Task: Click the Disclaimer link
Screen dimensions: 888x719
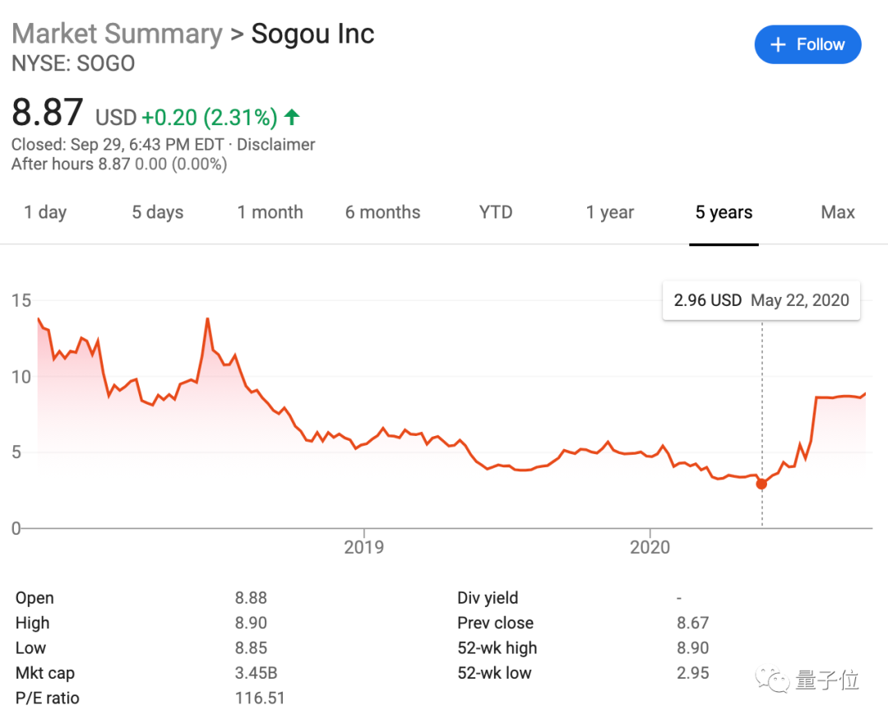Action: point(275,144)
